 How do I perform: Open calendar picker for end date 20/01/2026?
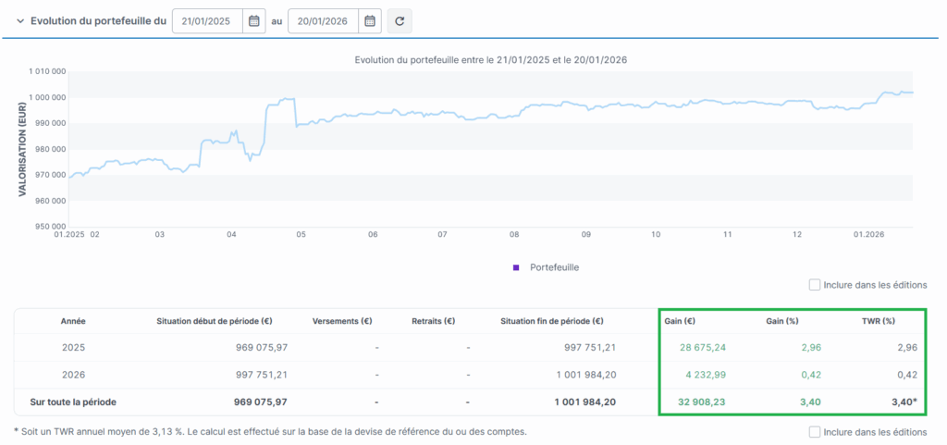(370, 20)
